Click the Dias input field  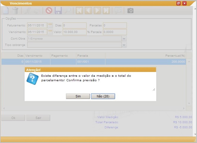75,25
